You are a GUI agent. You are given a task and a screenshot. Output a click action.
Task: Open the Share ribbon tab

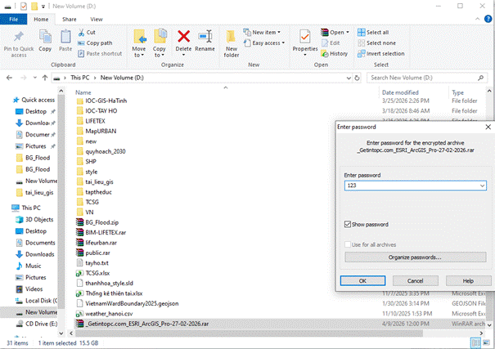69,18
